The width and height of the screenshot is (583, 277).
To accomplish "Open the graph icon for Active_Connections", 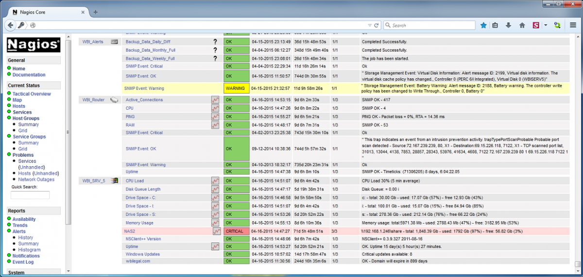I will tap(215, 100).
